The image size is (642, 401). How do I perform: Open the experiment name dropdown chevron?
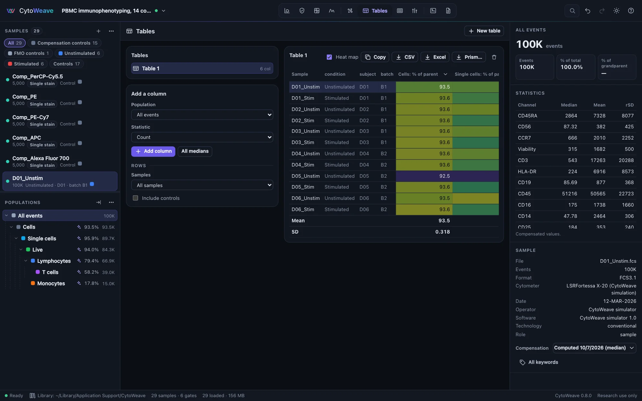point(163,11)
